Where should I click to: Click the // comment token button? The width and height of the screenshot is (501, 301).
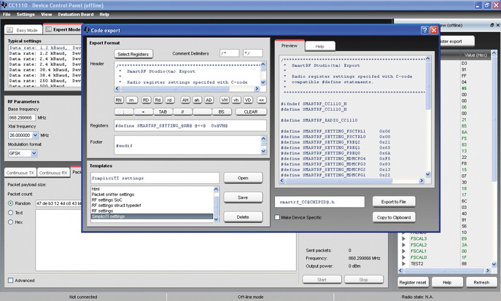tap(182, 112)
